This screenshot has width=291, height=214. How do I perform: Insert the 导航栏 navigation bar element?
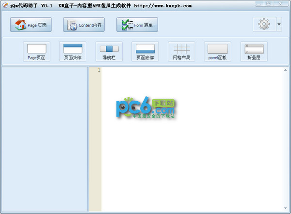point(109,51)
